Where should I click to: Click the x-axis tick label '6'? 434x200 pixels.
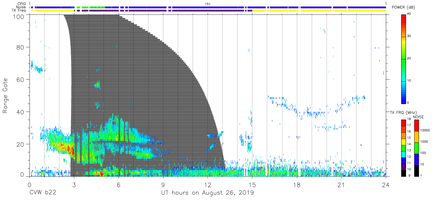(118, 185)
